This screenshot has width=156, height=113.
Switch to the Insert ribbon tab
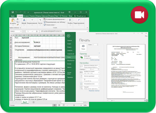(26, 16)
